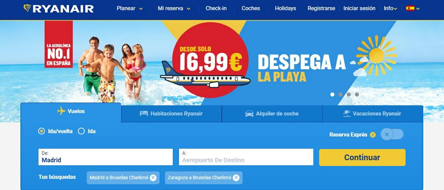Image resolution: width=444 pixels, height=190 pixels.
Task: Click the Aeropuerto De Destino input field
Action: [246, 157]
